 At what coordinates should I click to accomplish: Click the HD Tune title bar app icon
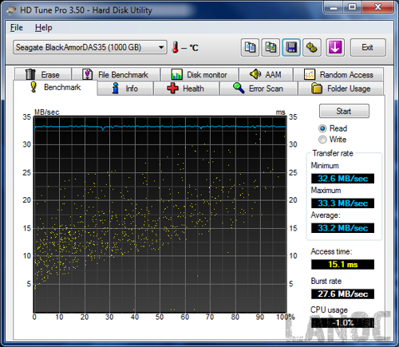[x=11, y=10]
